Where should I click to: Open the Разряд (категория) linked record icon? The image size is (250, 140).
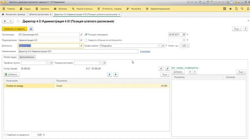click(104, 63)
